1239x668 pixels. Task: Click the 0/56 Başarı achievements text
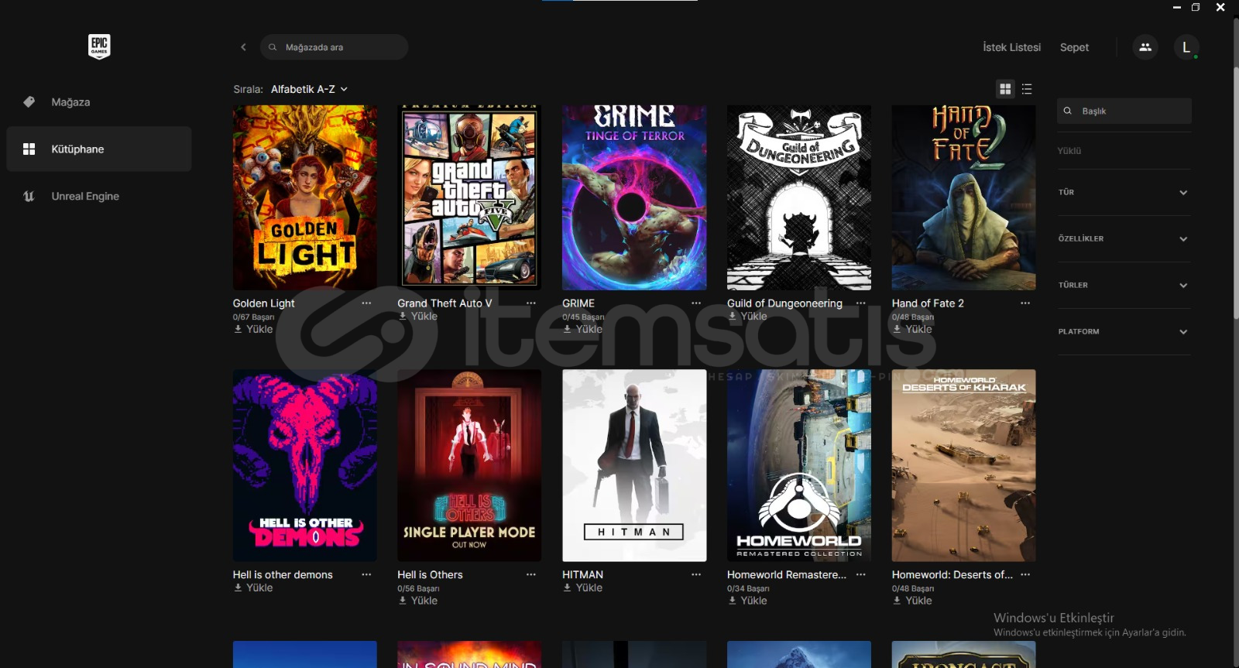pos(418,588)
